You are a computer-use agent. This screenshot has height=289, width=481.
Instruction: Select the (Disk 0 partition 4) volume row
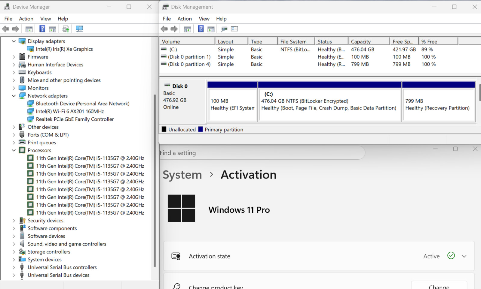[x=320, y=64]
